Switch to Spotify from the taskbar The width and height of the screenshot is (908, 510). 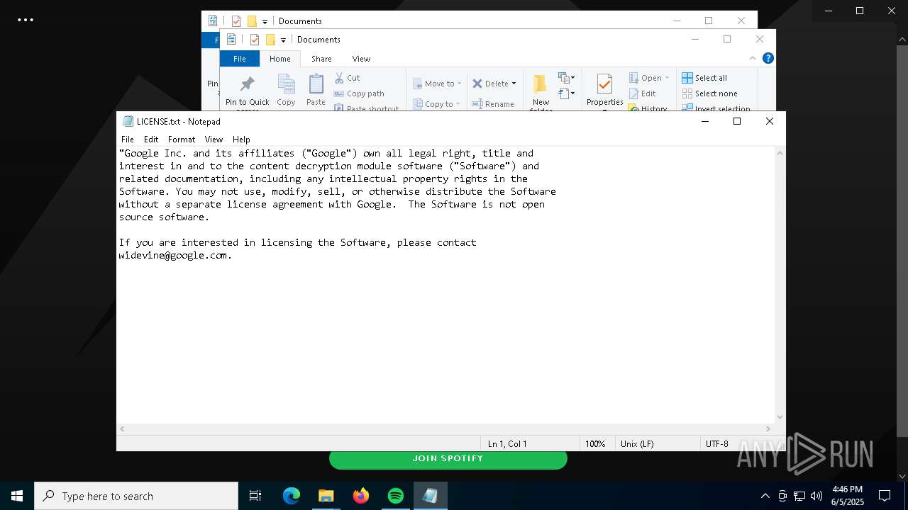point(395,496)
